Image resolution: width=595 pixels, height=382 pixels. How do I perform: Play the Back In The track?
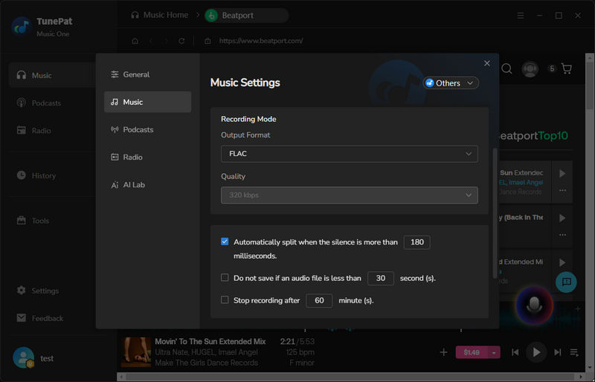(x=562, y=218)
